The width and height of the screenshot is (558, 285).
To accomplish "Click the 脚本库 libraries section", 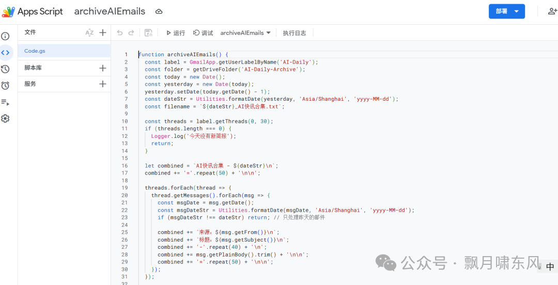I will click(33, 68).
